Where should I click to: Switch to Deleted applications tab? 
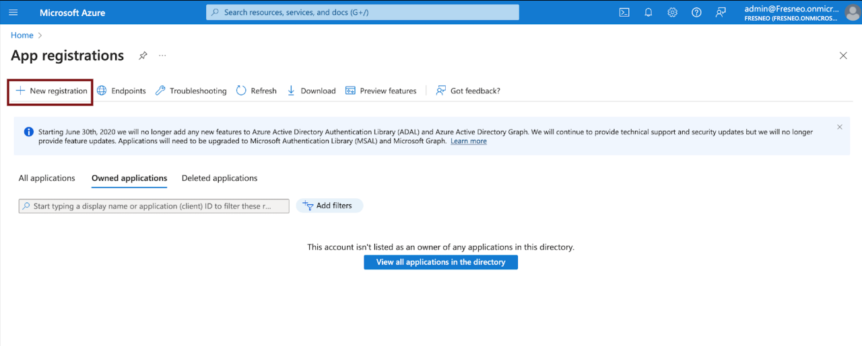tap(220, 178)
